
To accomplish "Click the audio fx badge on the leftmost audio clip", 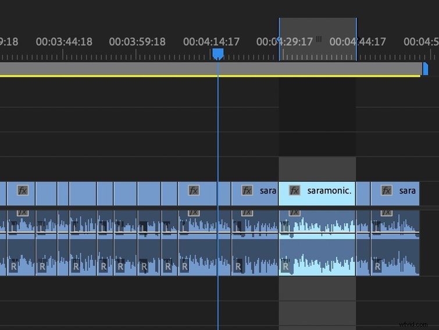I will (x=23, y=213).
